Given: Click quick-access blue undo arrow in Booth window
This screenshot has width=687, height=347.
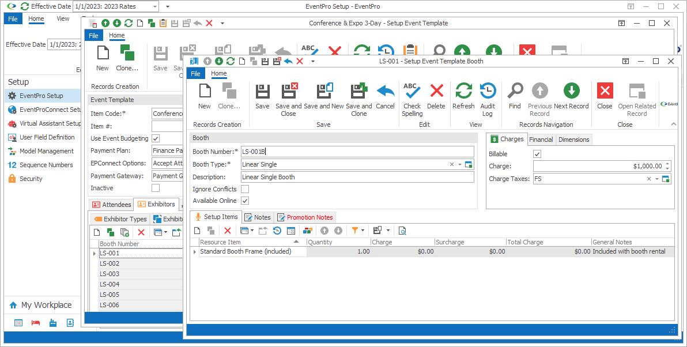Looking at the screenshot, I should [x=288, y=61].
